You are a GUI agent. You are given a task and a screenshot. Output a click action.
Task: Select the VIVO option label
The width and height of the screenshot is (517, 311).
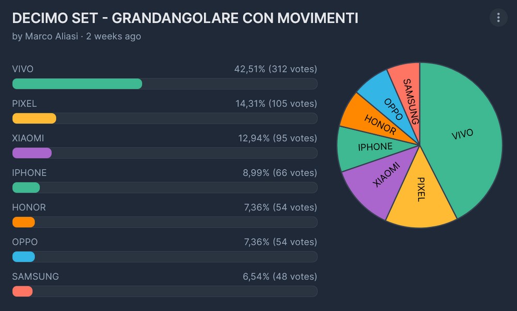pyautogui.click(x=23, y=69)
